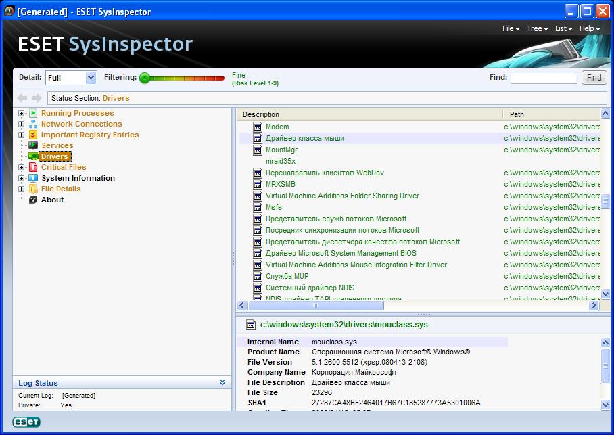Image resolution: width=614 pixels, height=435 pixels.
Task: Click the About icon in sidebar
Action: [33, 200]
